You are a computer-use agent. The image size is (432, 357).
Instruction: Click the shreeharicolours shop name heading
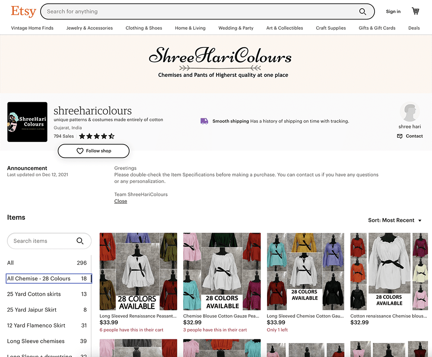(92, 111)
